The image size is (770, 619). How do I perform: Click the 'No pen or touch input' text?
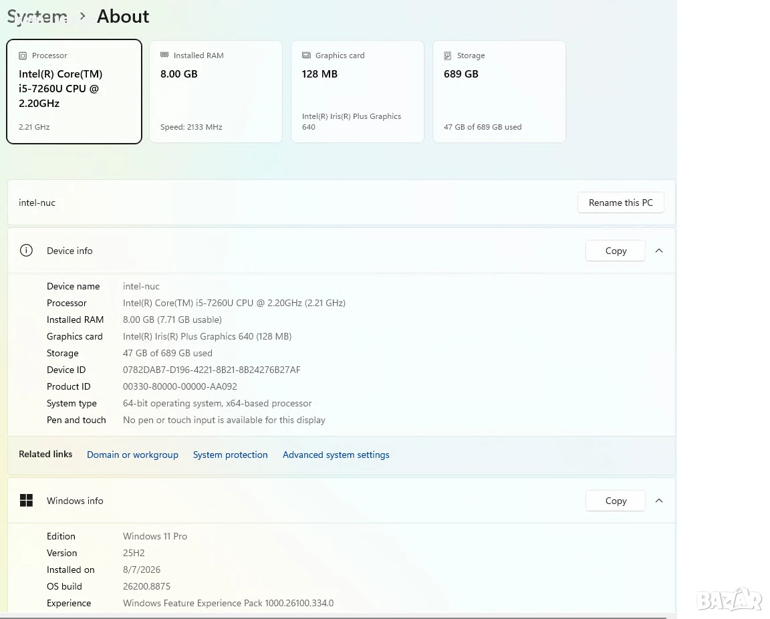pyautogui.click(x=224, y=420)
